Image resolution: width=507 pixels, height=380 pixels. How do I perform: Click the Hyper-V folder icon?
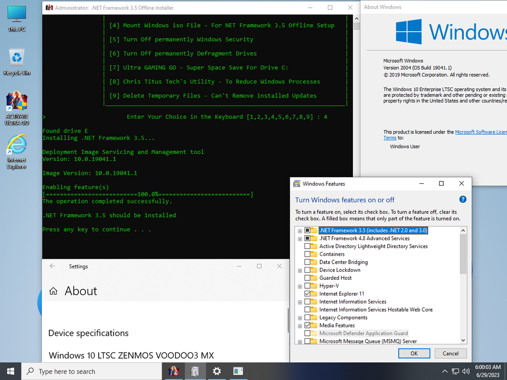tap(314, 285)
